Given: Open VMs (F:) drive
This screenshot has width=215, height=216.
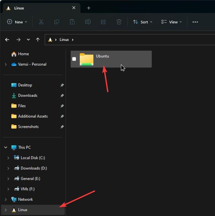Looking at the screenshot, I should point(28,189).
